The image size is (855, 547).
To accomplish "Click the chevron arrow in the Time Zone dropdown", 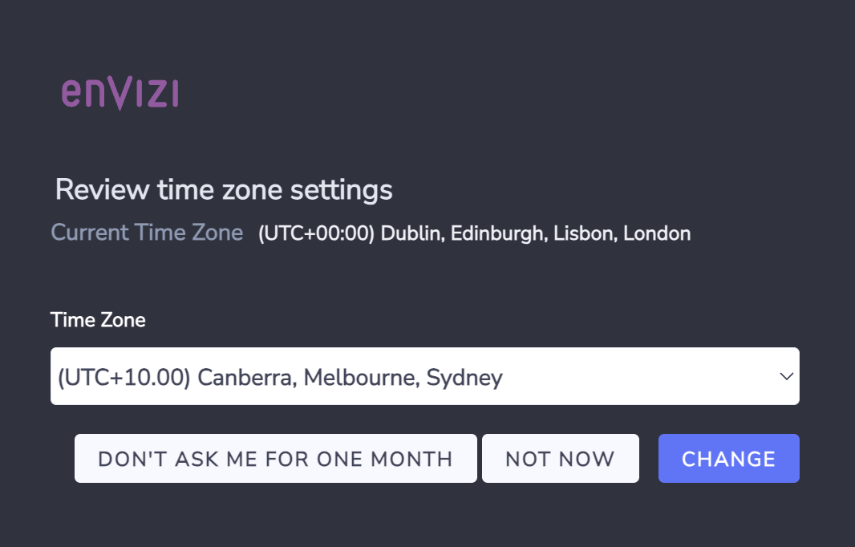I will 786,376.
